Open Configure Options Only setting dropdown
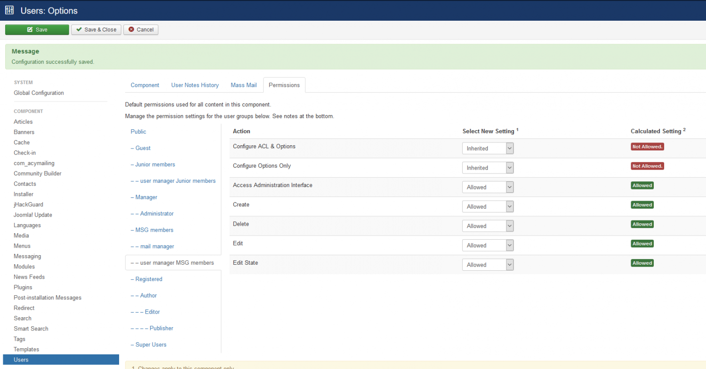 [x=488, y=168]
